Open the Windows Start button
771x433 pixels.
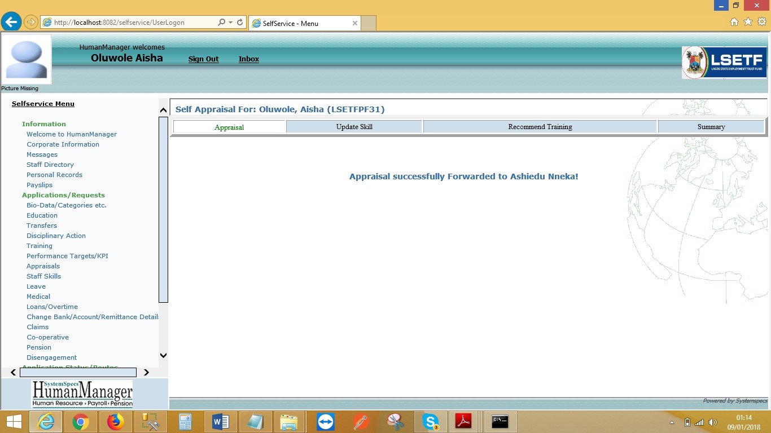tap(13, 422)
